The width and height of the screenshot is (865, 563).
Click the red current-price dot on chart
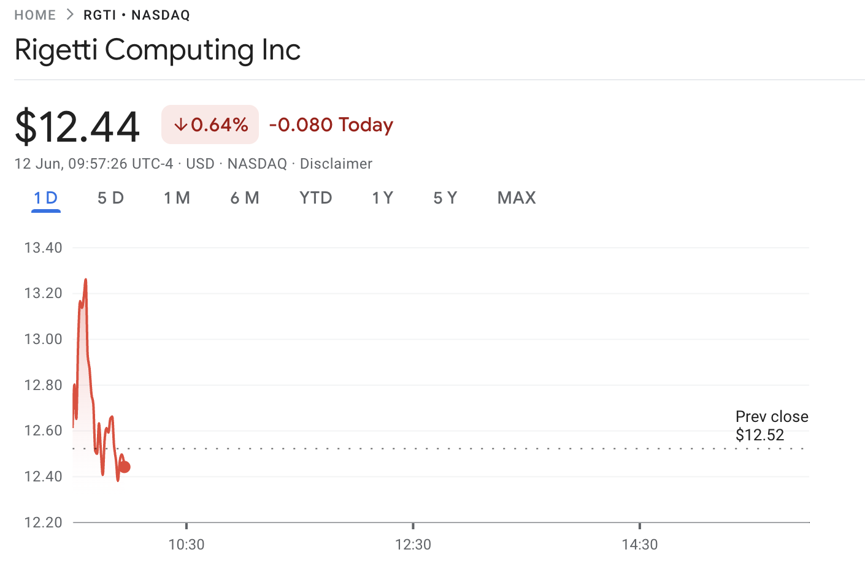point(125,467)
